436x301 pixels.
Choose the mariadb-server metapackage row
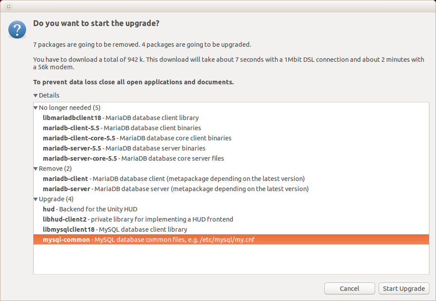tap(175, 189)
